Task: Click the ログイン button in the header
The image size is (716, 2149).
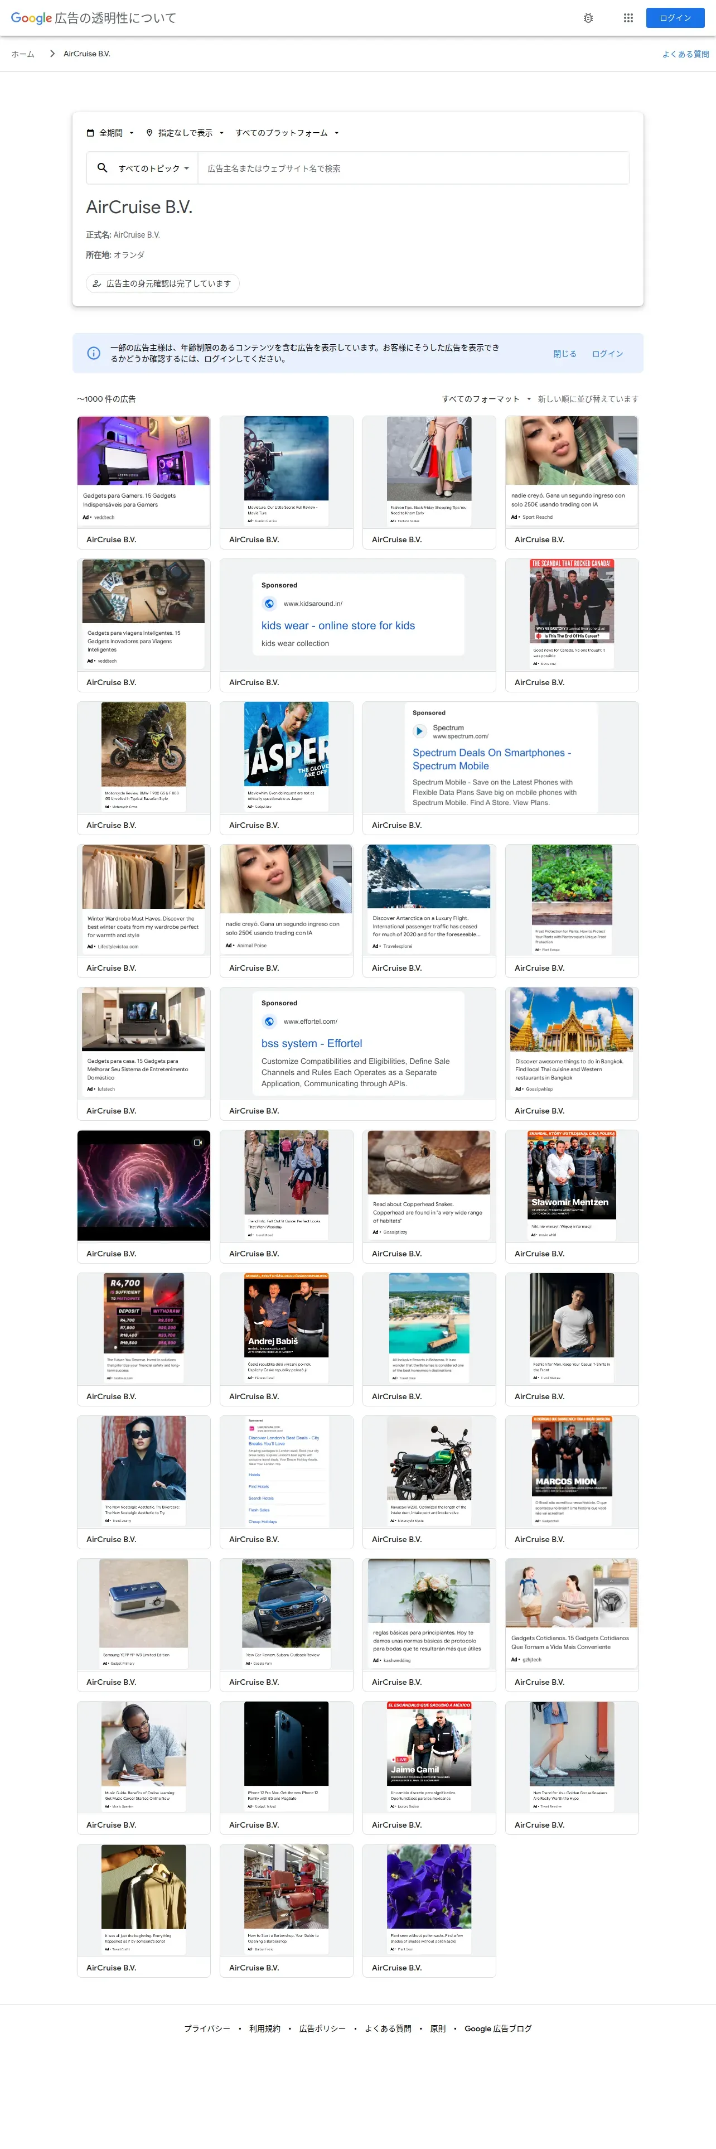Action: 675,17
